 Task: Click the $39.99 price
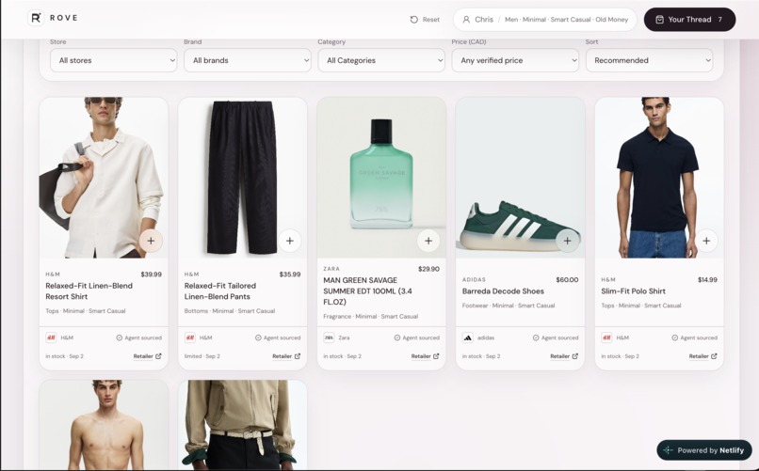[151, 274]
